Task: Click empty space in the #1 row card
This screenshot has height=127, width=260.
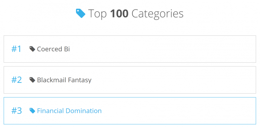Action: (x=162, y=49)
